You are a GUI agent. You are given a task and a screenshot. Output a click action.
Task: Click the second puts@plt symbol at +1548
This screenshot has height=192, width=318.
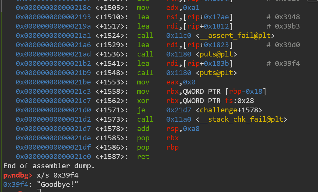point(216,73)
